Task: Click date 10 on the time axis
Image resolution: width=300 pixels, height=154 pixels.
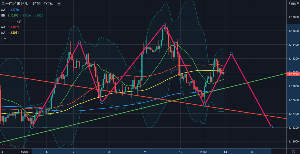Action: [181, 152]
